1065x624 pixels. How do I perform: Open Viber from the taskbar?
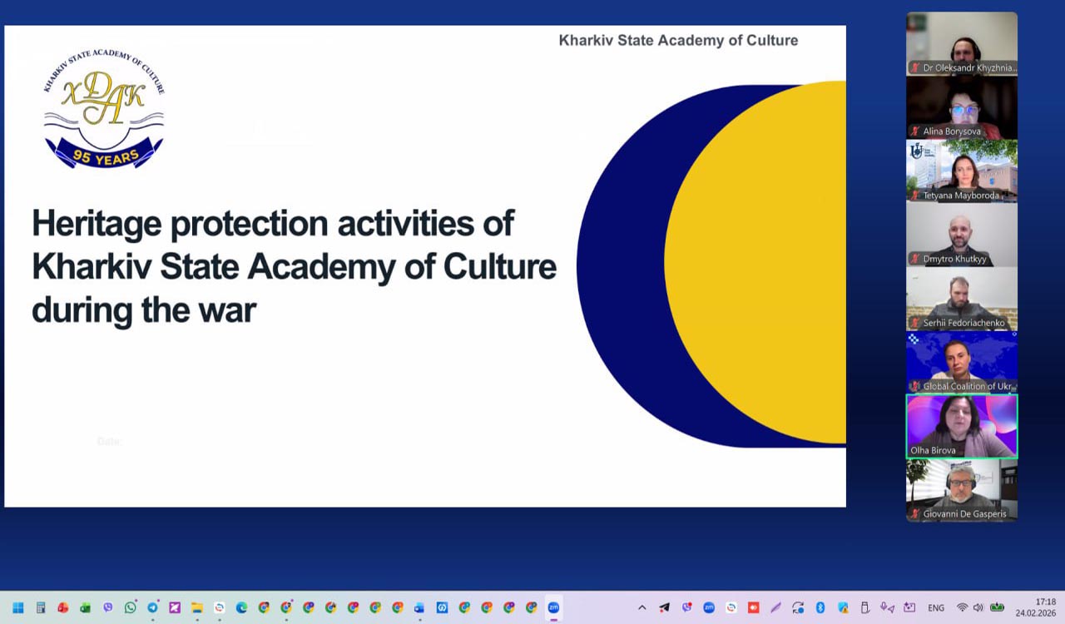(x=107, y=607)
